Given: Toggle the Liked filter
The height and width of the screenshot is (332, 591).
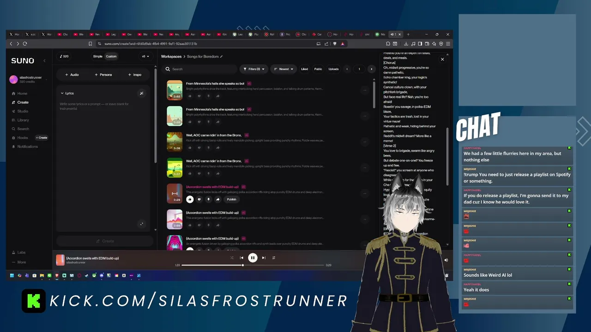Looking at the screenshot, I should tap(304, 69).
